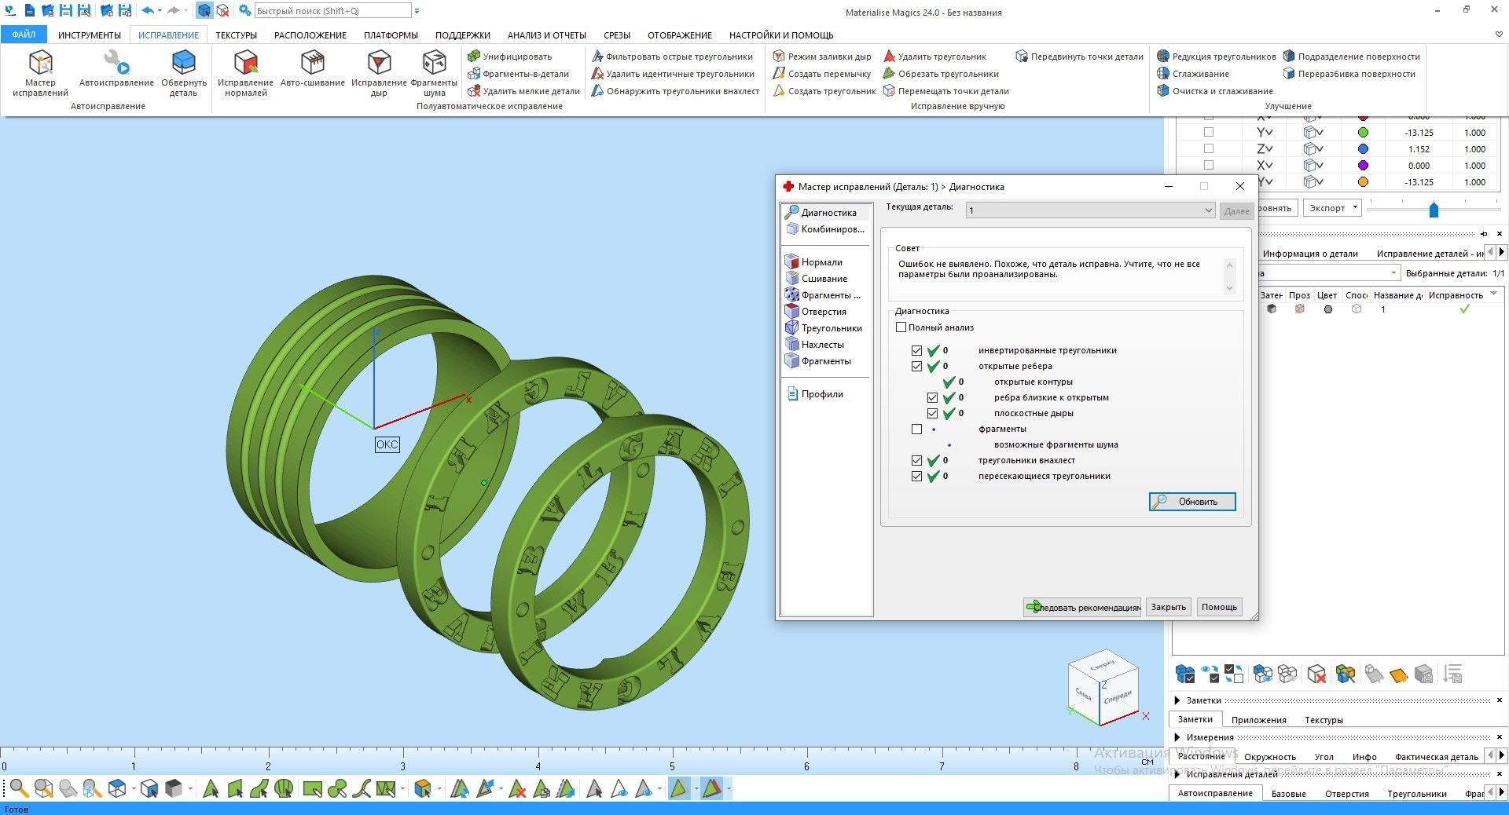The width and height of the screenshot is (1509, 815).
Task: Launch Авто-сшивание tool
Action: pyautogui.click(x=312, y=68)
